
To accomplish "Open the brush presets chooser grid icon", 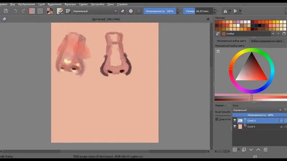I will (68, 11).
